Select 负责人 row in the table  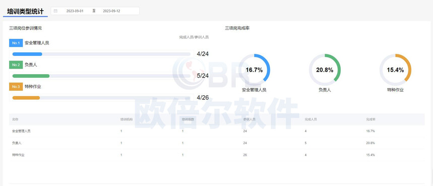click(217, 143)
